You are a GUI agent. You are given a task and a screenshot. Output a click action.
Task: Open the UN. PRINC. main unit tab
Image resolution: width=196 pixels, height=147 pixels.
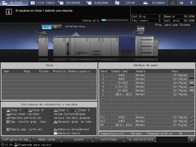[14, 3]
